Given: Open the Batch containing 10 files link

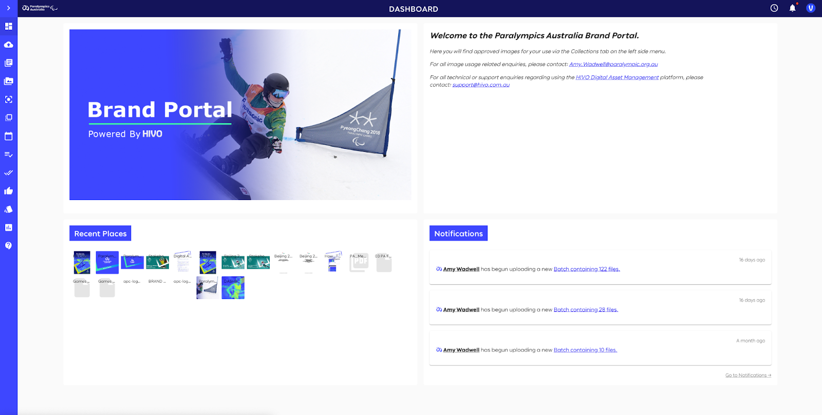Looking at the screenshot, I should coord(585,350).
